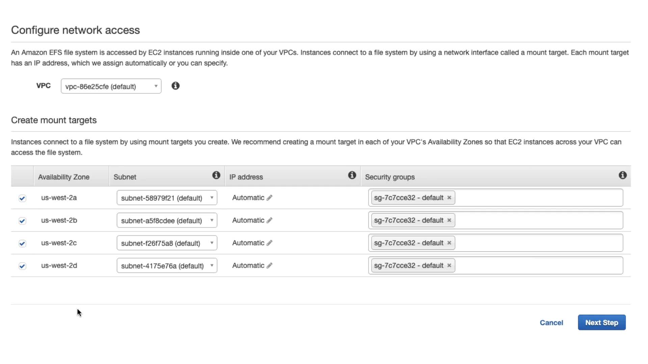Uncheck the us-west-2b mount target checkbox
This screenshot has height=364, width=648.
[x=22, y=221]
